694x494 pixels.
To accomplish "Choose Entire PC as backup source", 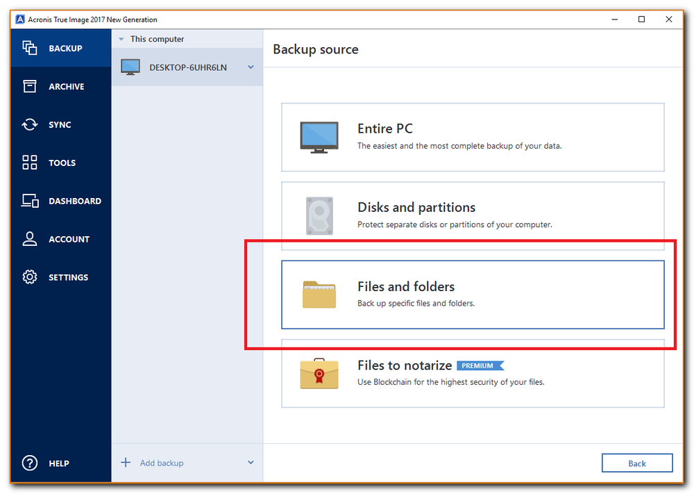I will tap(472, 137).
